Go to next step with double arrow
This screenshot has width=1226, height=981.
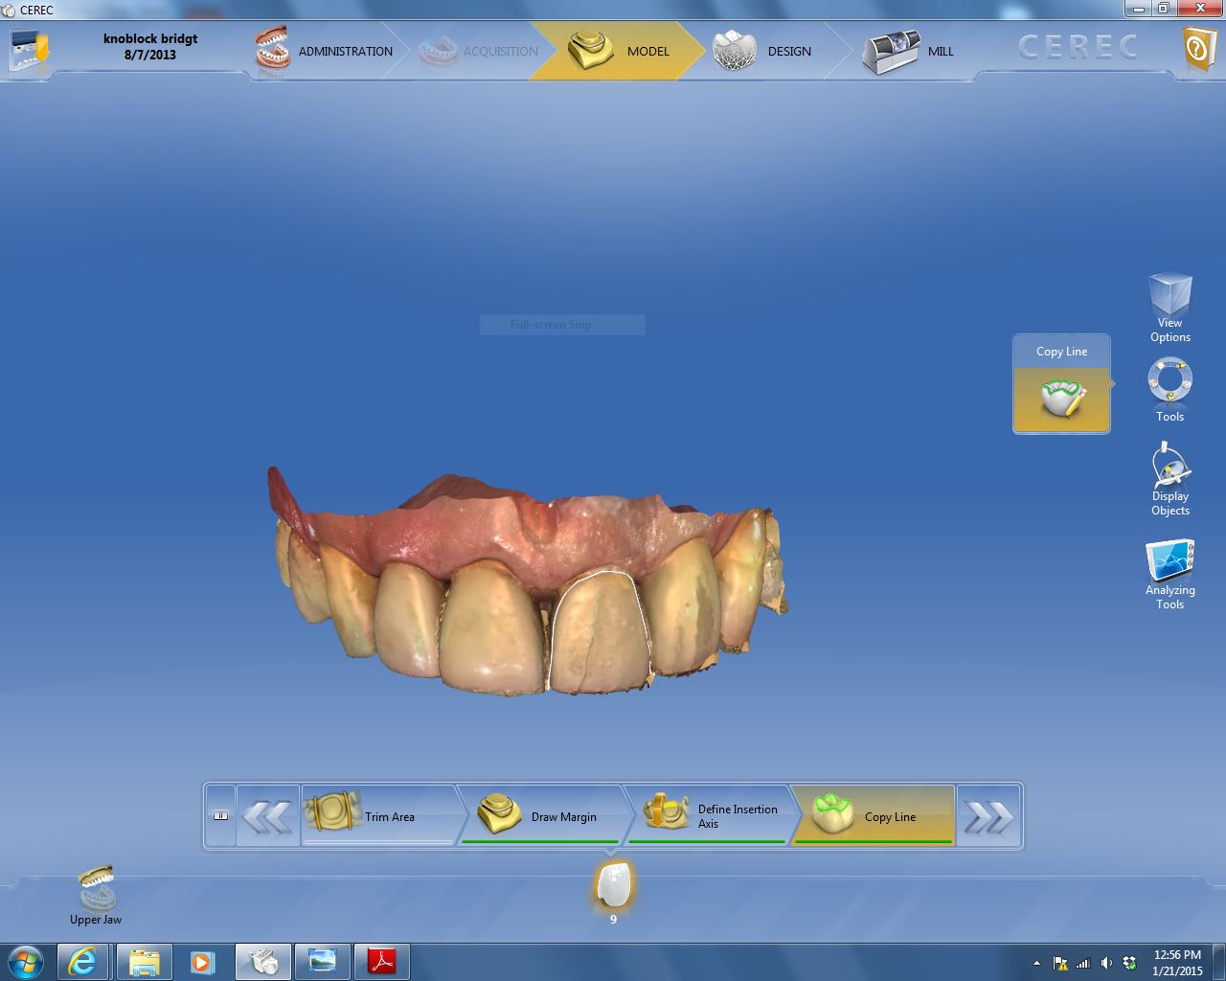pyautogui.click(x=988, y=816)
